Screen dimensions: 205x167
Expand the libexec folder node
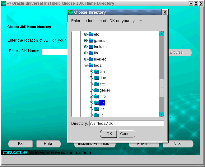coord(86,59)
